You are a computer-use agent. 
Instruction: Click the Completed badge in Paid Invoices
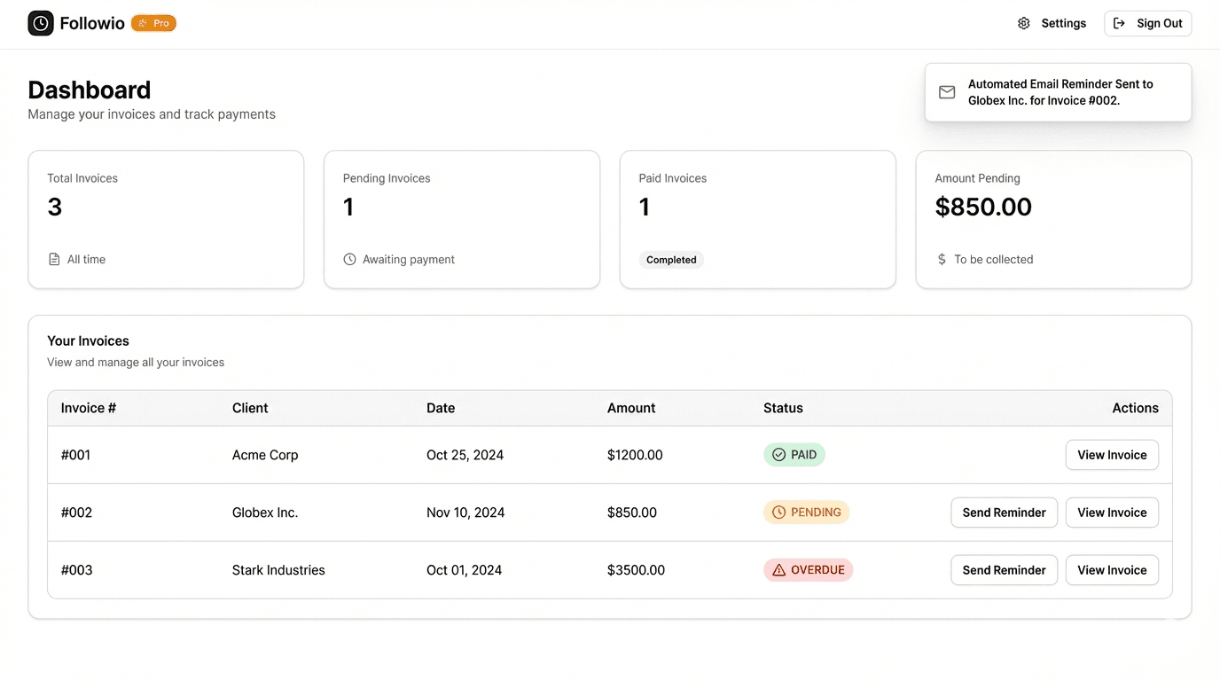click(x=671, y=260)
